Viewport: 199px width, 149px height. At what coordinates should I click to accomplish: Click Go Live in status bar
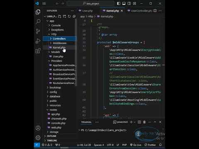[136, 145]
